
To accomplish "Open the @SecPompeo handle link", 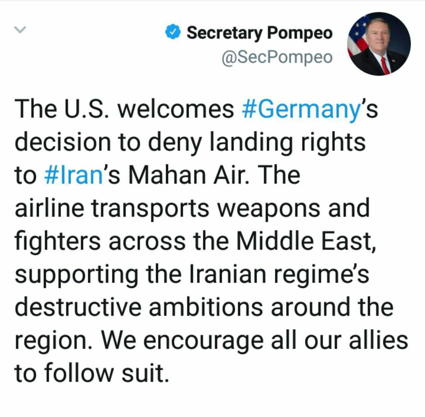I will coord(277,57).
